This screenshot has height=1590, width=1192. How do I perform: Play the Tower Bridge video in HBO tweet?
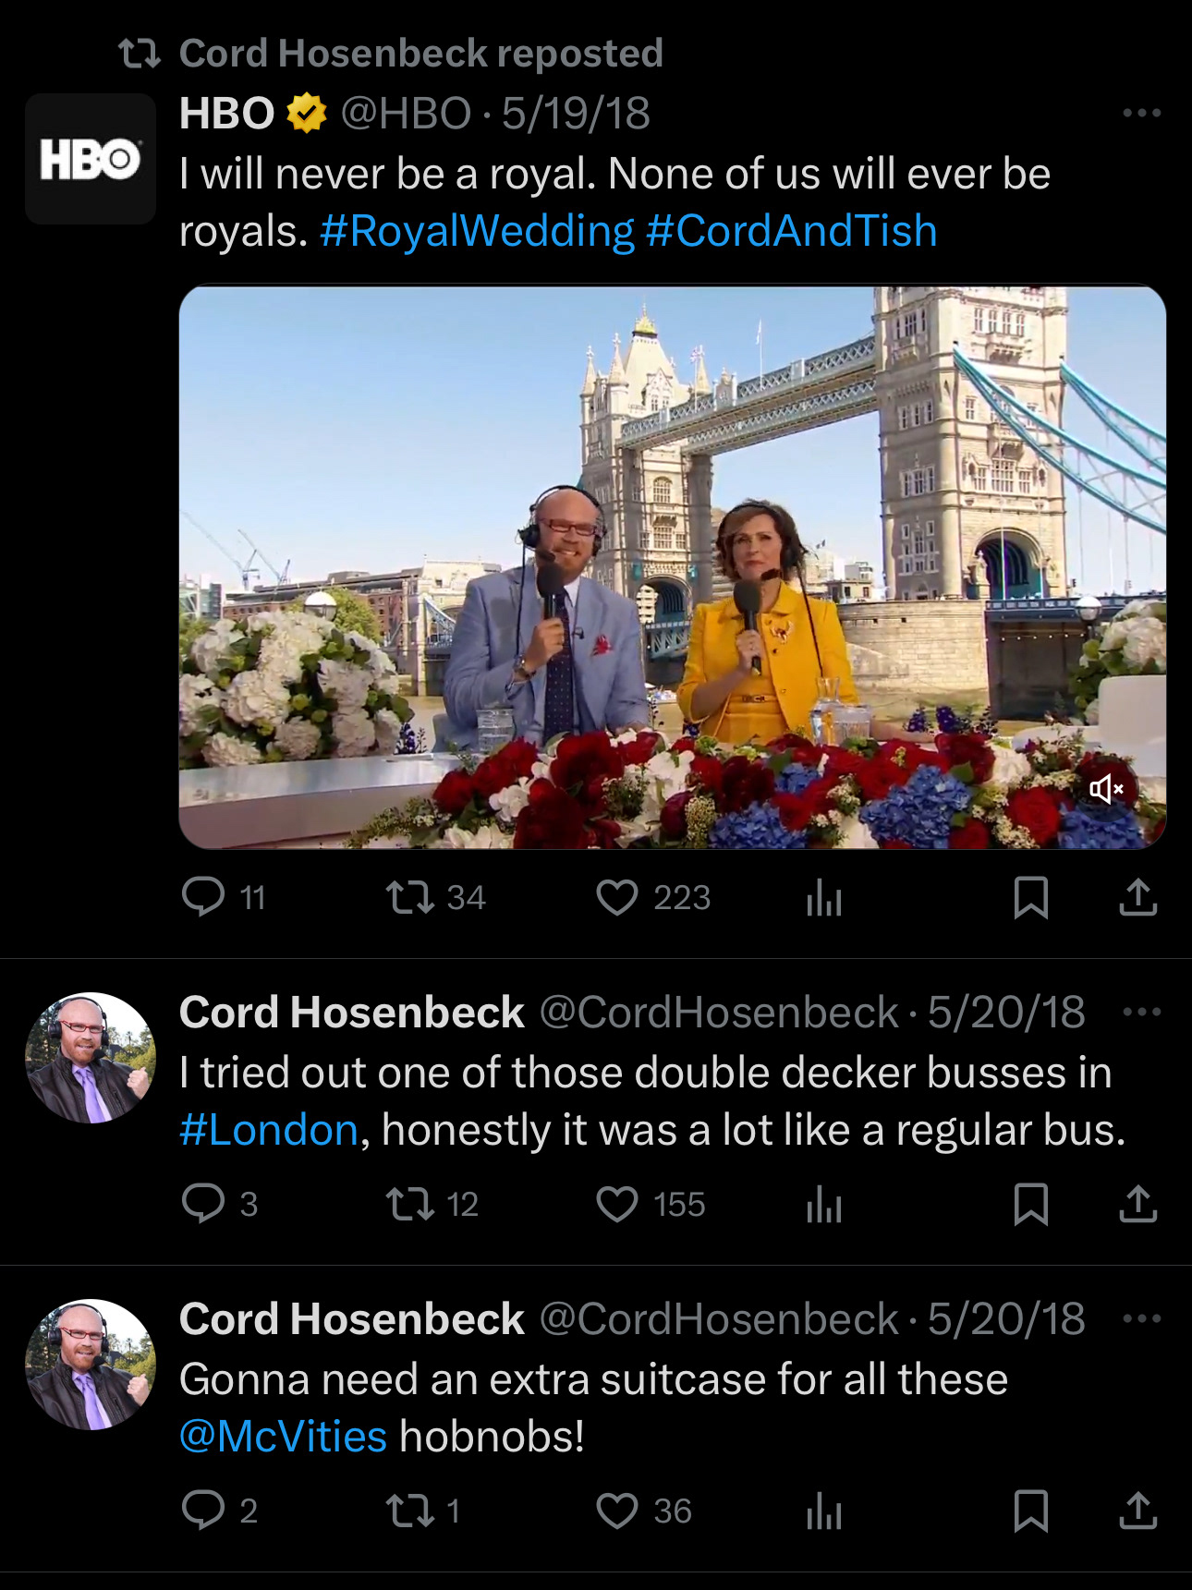(x=672, y=567)
